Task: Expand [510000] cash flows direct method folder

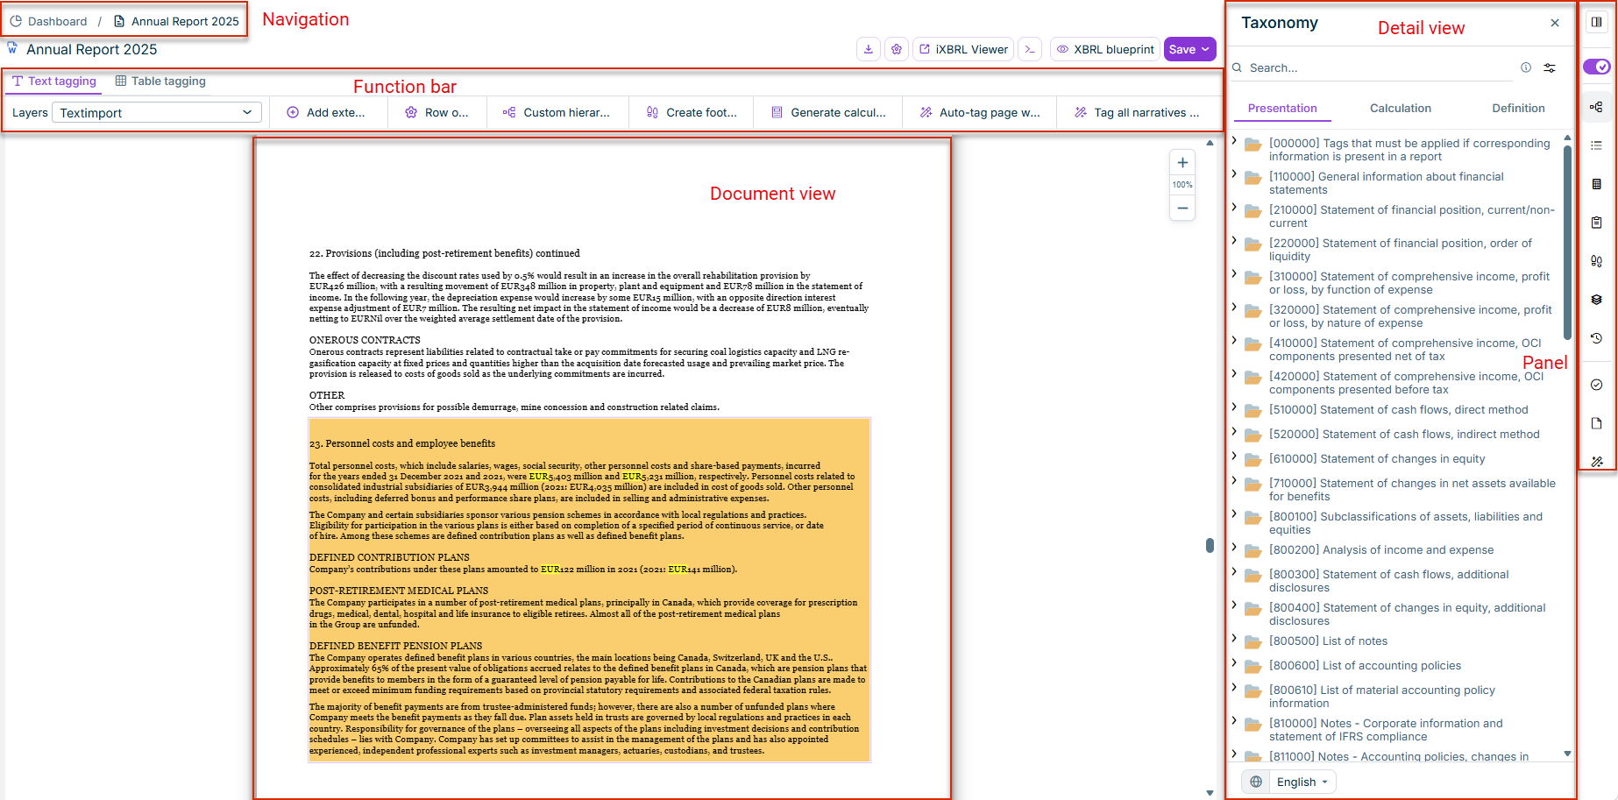Action: click(x=1234, y=407)
